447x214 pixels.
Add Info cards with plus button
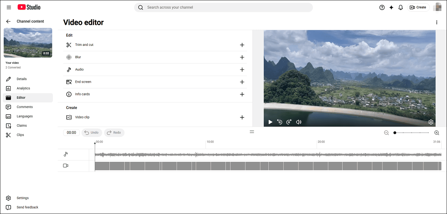(242, 94)
